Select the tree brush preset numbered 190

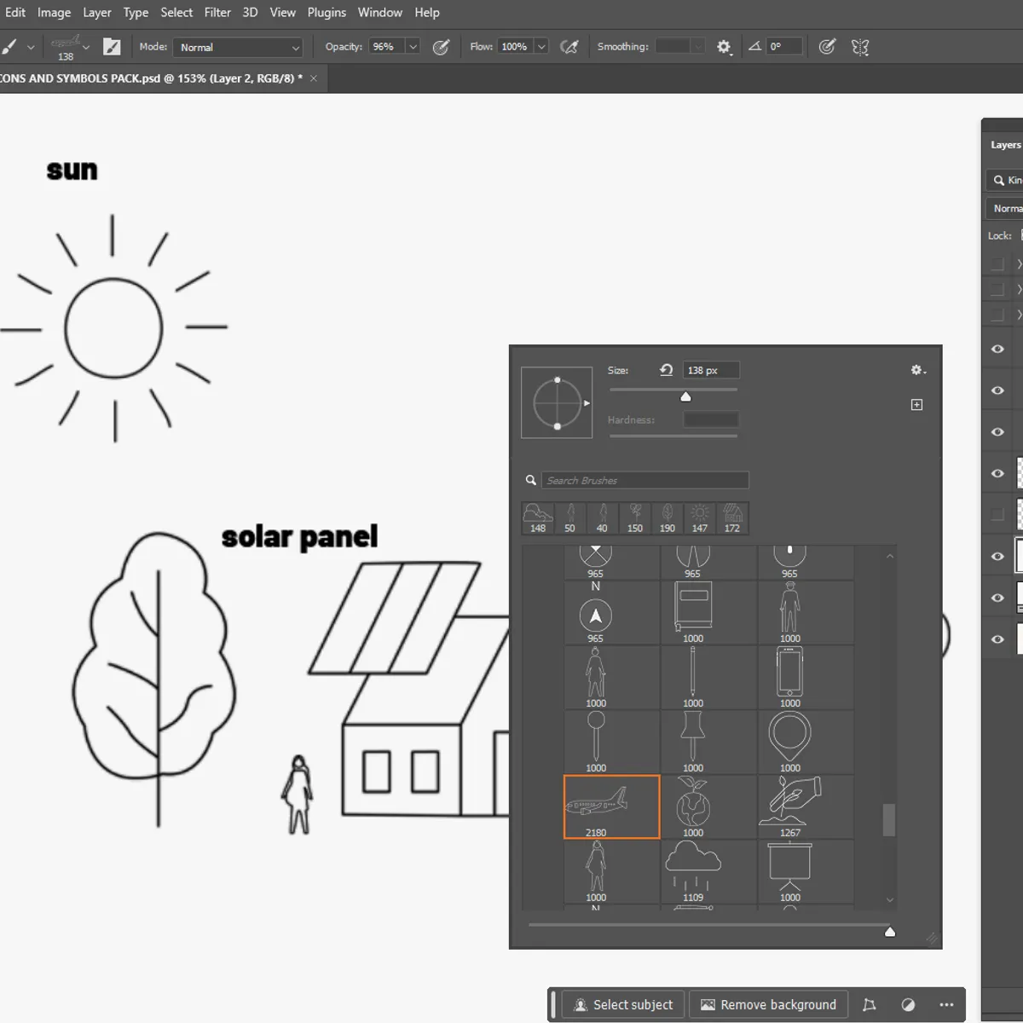coord(667,517)
